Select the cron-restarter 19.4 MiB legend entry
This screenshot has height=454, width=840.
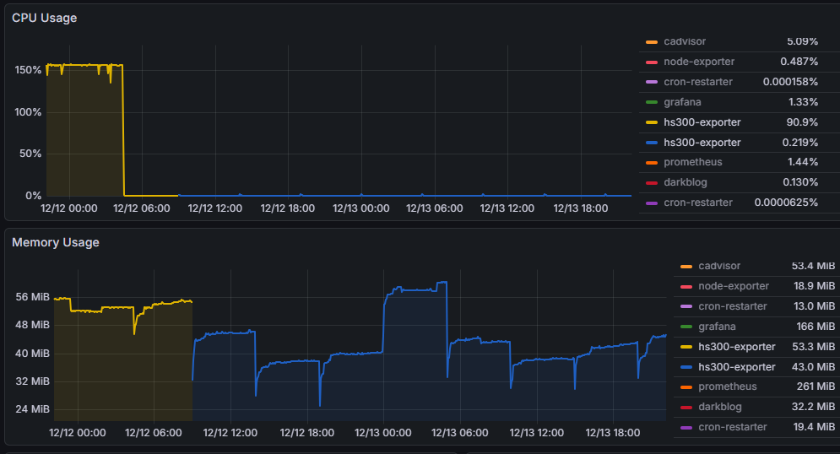point(733,427)
